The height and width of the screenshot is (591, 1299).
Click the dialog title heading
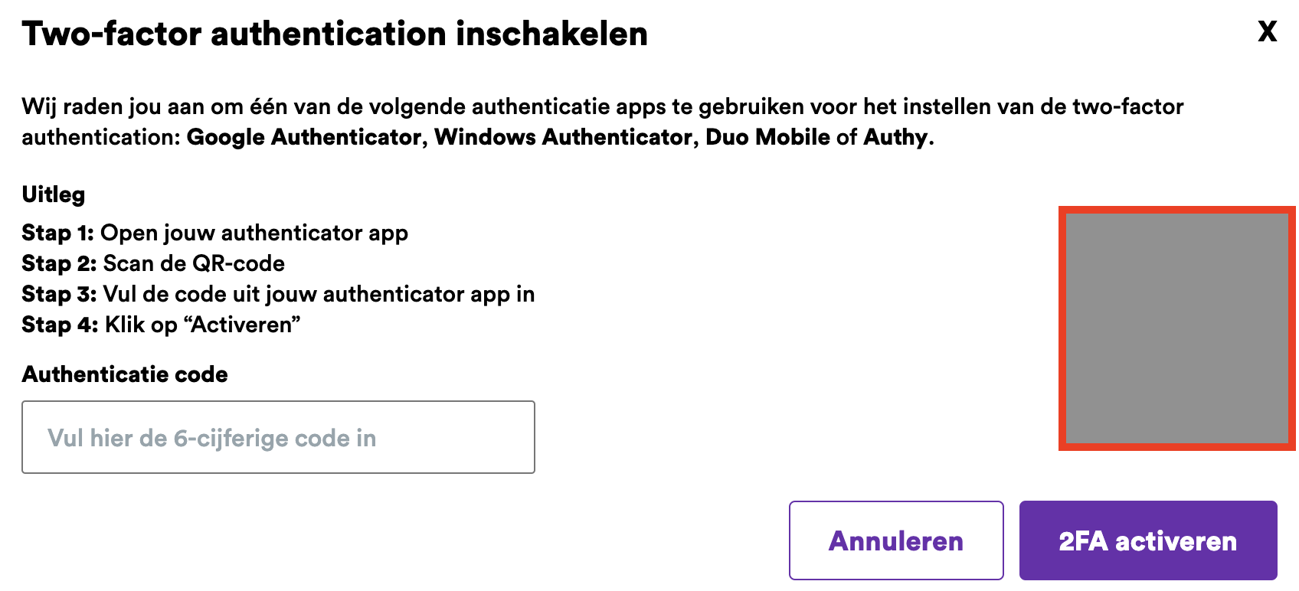click(x=335, y=34)
